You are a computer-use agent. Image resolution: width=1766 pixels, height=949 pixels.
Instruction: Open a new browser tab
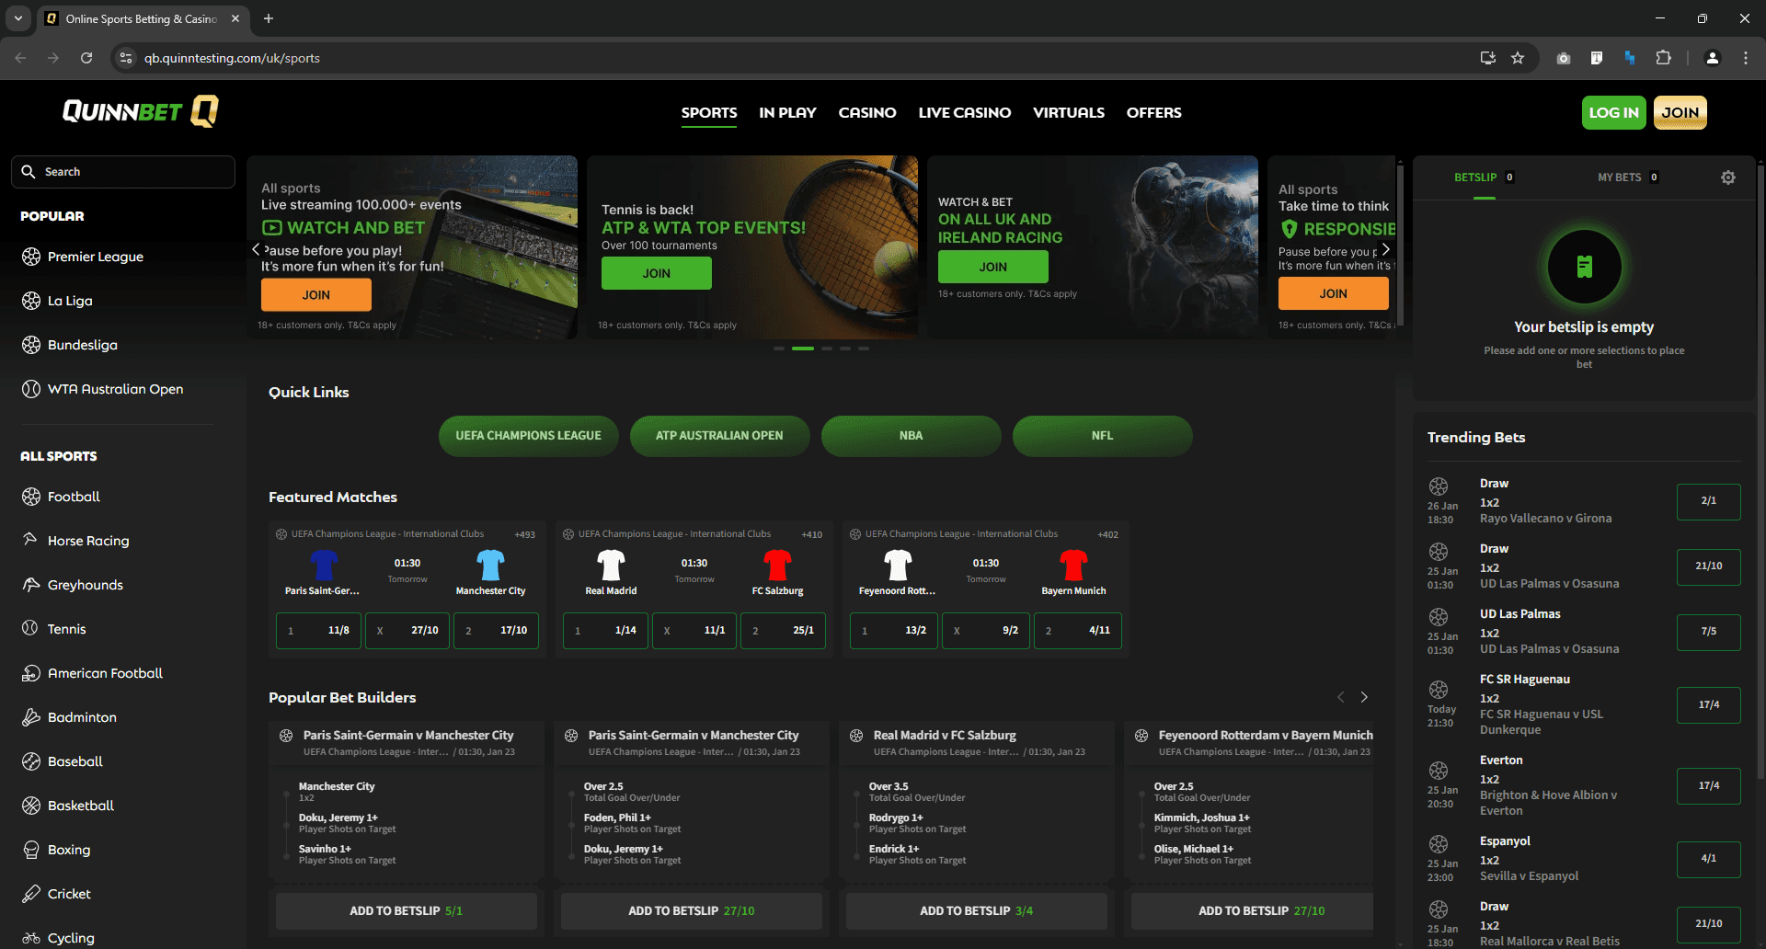coord(269,18)
